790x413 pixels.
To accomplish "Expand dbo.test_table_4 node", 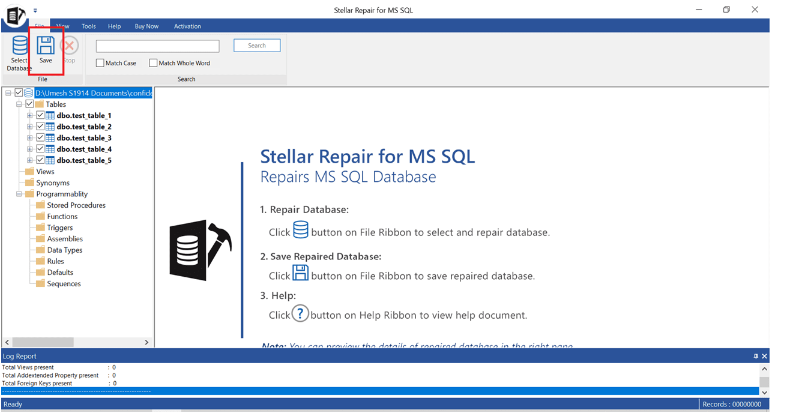I will pos(30,149).
